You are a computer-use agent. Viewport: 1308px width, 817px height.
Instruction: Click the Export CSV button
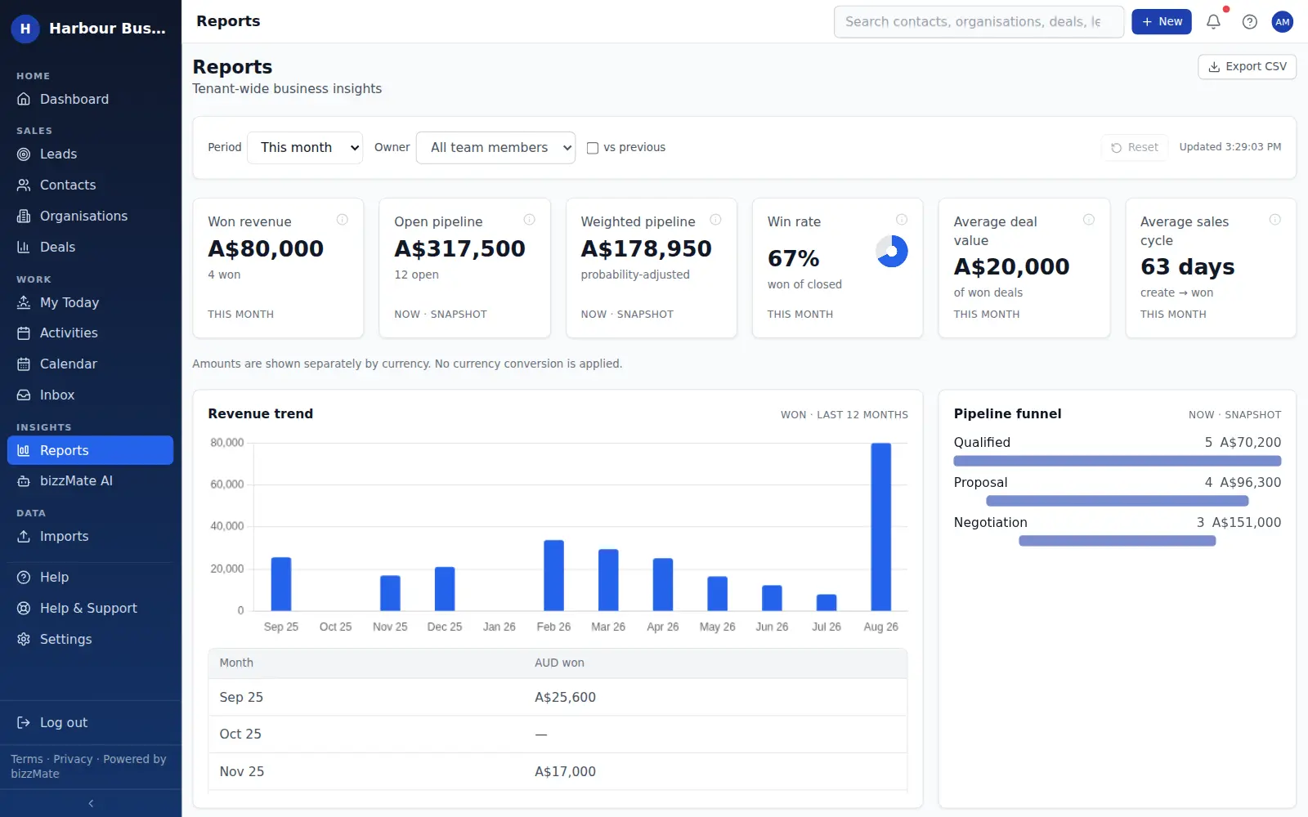(x=1247, y=66)
